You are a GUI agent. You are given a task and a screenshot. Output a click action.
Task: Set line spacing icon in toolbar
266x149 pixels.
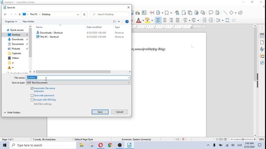218,20
